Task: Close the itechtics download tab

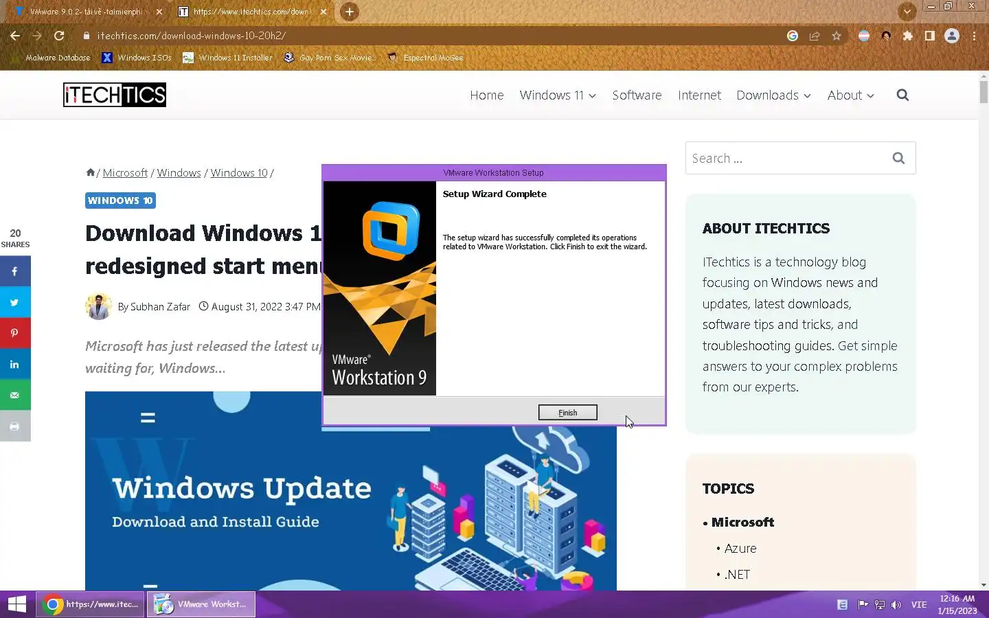Action: tap(323, 12)
